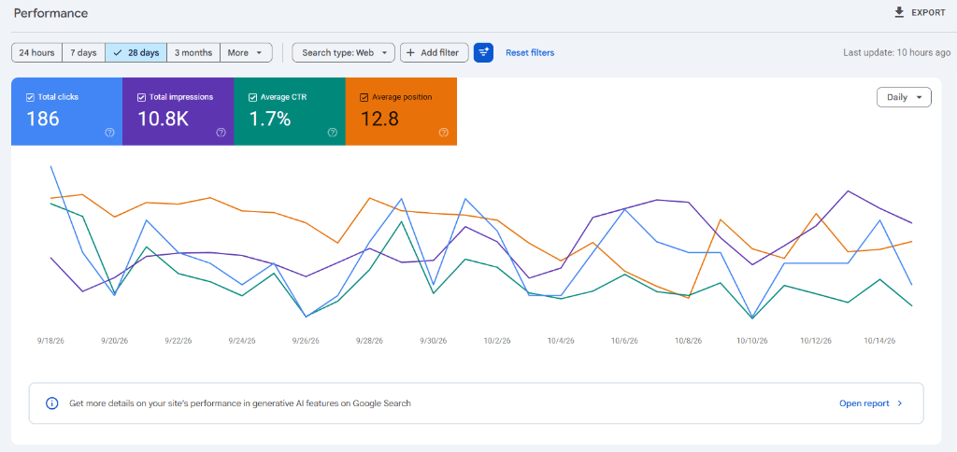Click the generative AI features banner text
The width and height of the screenshot is (957, 452).
[240, 403]
